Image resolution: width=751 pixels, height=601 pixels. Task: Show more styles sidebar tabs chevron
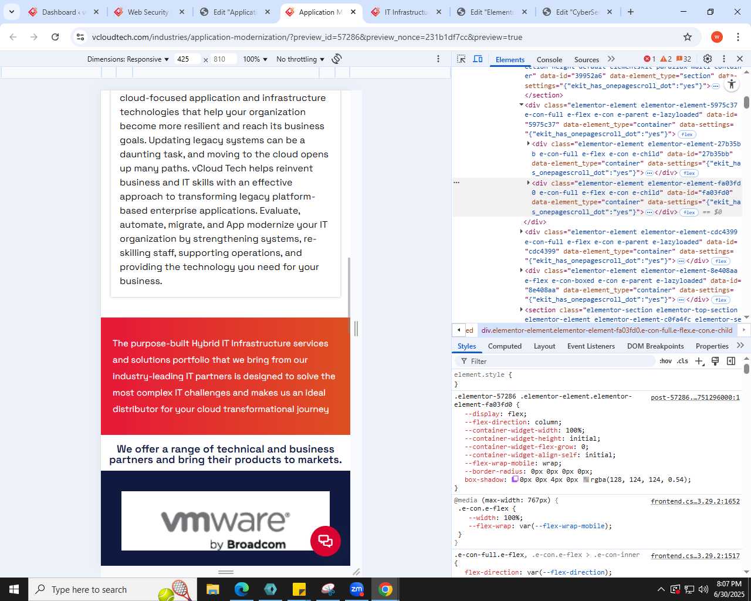click(x=740, y=346)
